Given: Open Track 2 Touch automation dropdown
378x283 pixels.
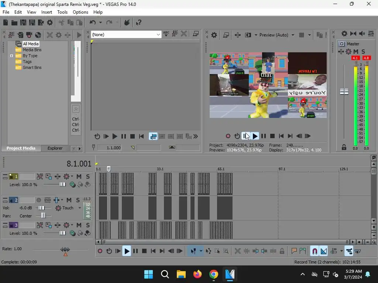Looking at the screenshot, I should coord(80,208).
